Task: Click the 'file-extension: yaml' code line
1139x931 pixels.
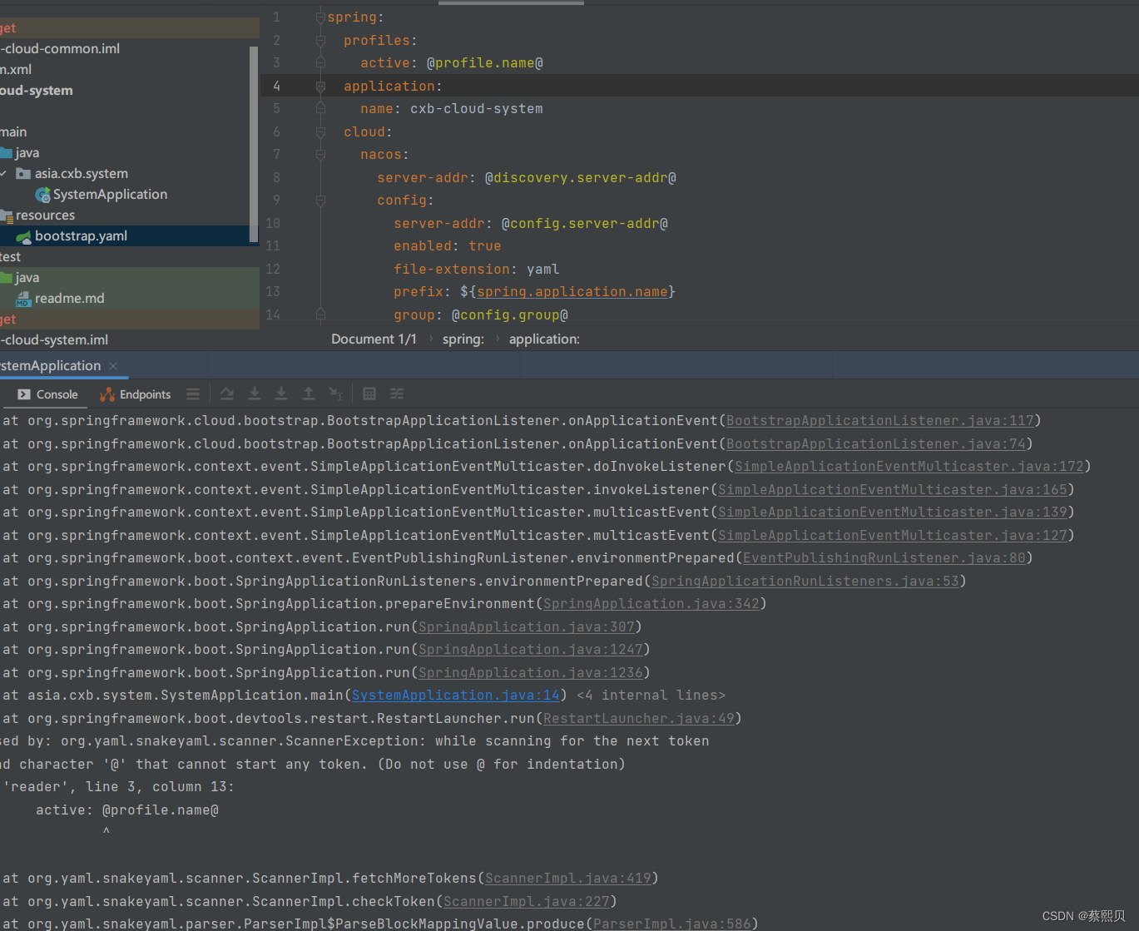Action: (x=477, y=270)
